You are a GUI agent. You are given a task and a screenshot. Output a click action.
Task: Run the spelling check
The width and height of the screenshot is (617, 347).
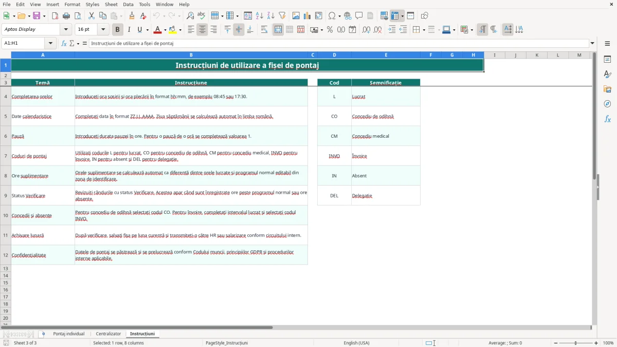click(x=201, y=16)
